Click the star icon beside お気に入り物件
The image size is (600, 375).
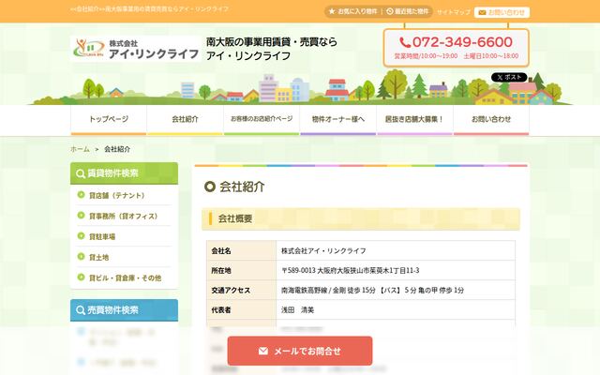tap(332, 11)
